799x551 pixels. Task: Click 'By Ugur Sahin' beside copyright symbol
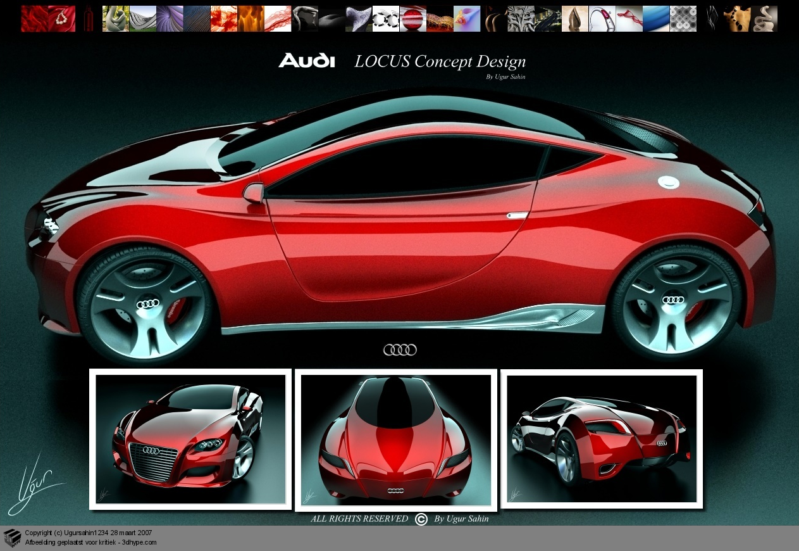pyautogui.click(x=461, y=519)
